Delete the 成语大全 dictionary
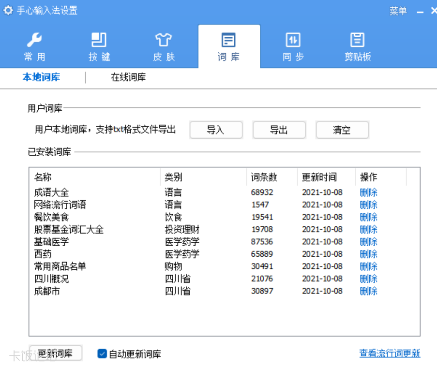The width and height of the screenshot is (437, 367). tap(368, 192)
